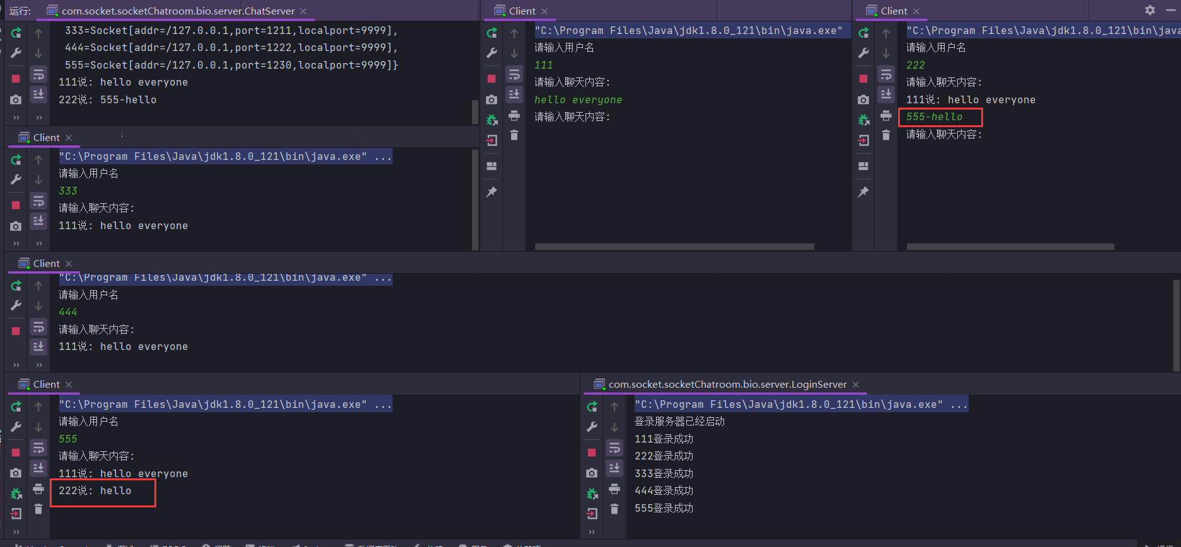Image resolution: width=1181 pixels, height=547 pixels.
Task: Expand hidden console toolbar actions in ChatServer
Action: click(38, 118)
